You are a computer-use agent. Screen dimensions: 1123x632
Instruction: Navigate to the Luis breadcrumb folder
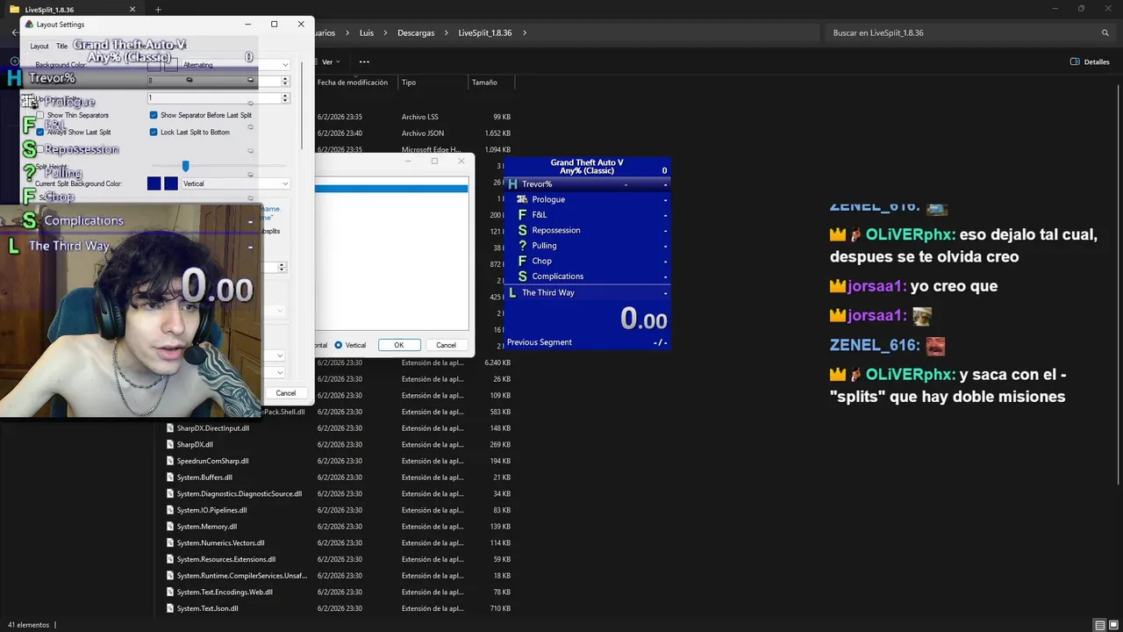pyautogui.click(x=367, y=32)
